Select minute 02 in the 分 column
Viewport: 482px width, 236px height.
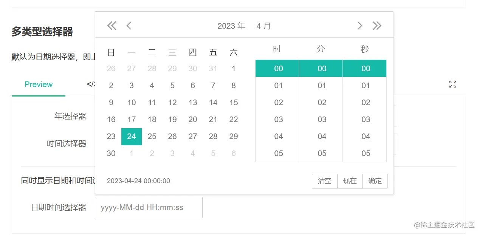(321, 103)
